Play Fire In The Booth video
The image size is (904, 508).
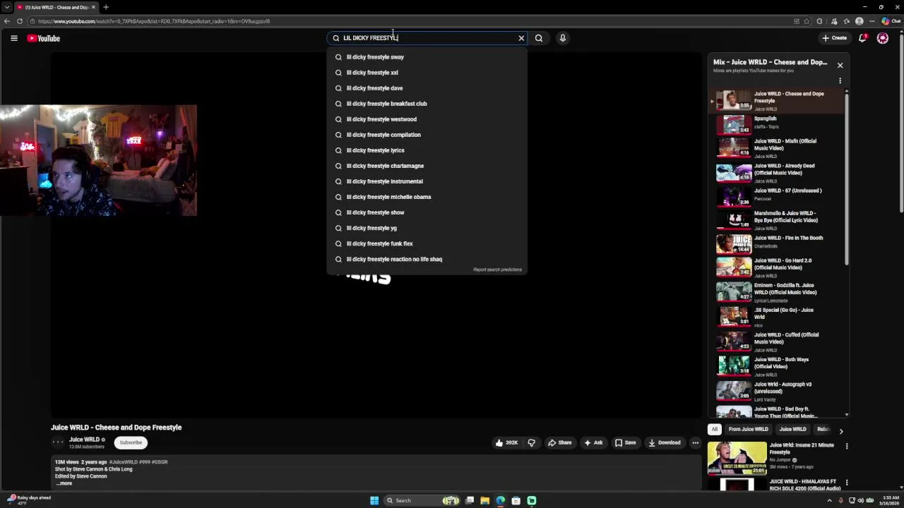777,243
